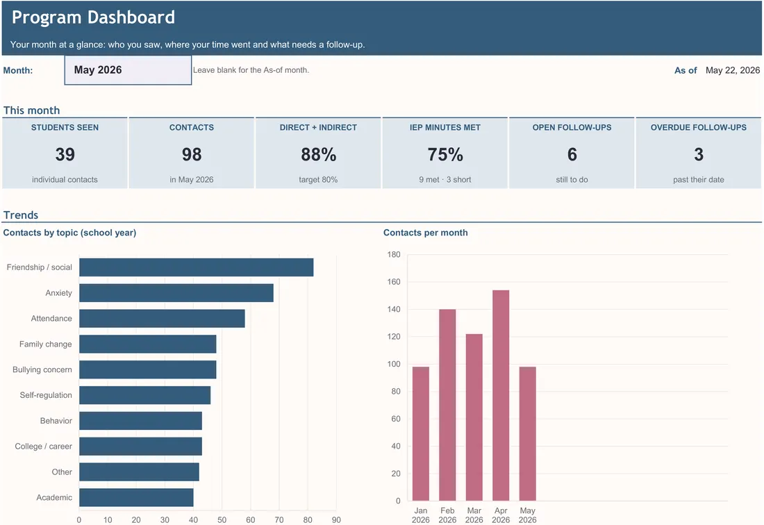Click the College / career axis label
This screenshot has height=525, width=764.
pos(43,447)
